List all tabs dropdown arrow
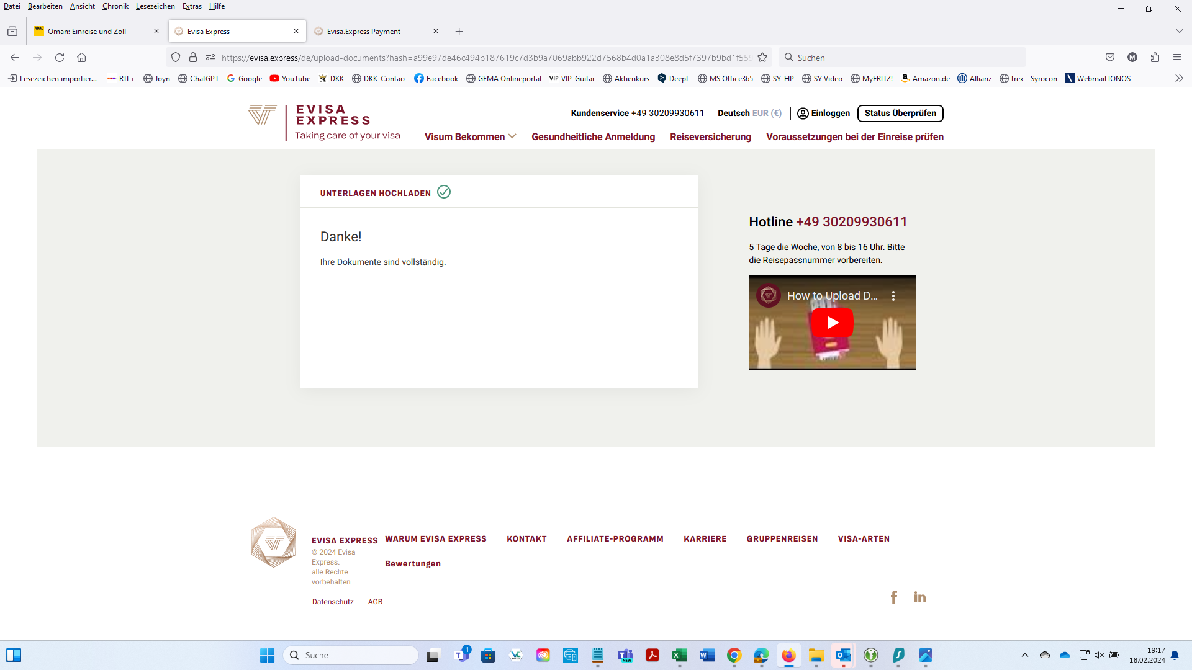The width and height of the screenshot is (1192, 670). click(1179, 31)
